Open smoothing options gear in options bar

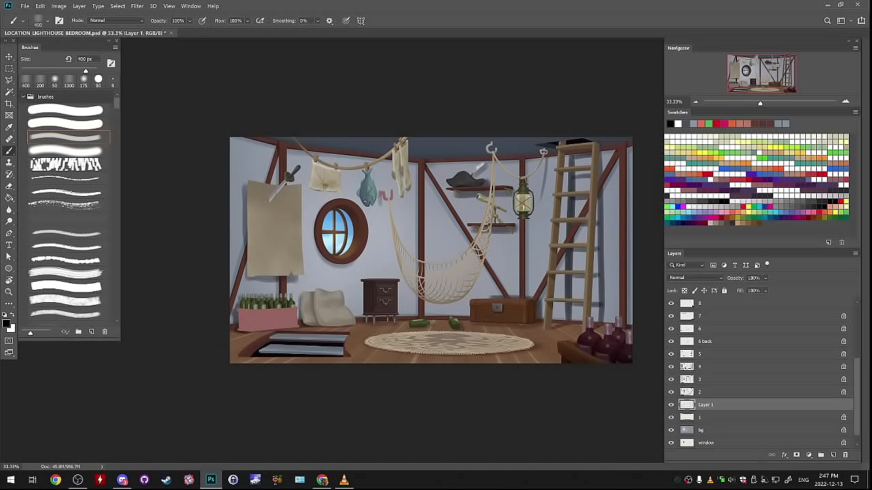pyautogui.click(x=330, y=20)
